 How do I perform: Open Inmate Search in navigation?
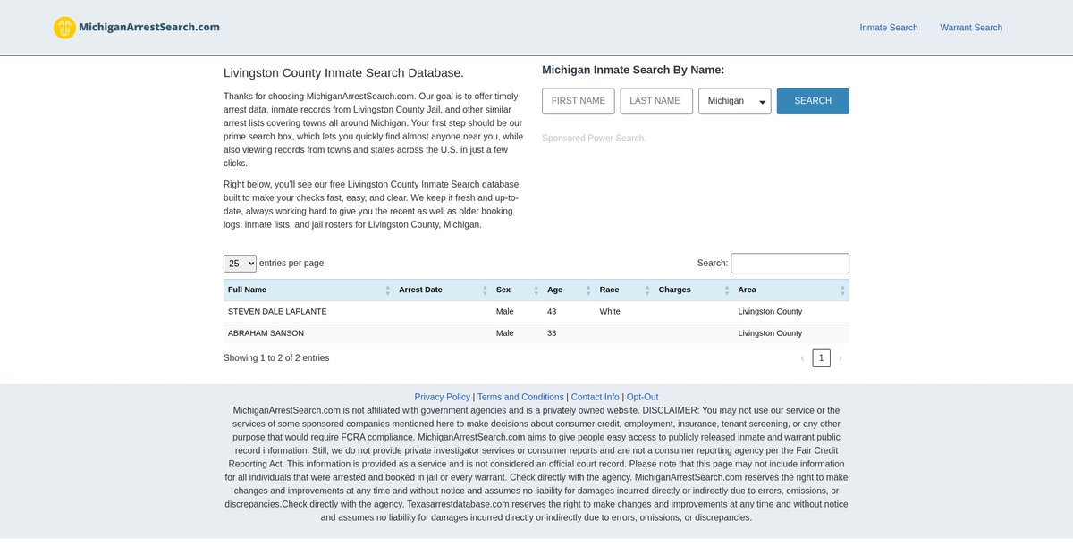[888, 28]
